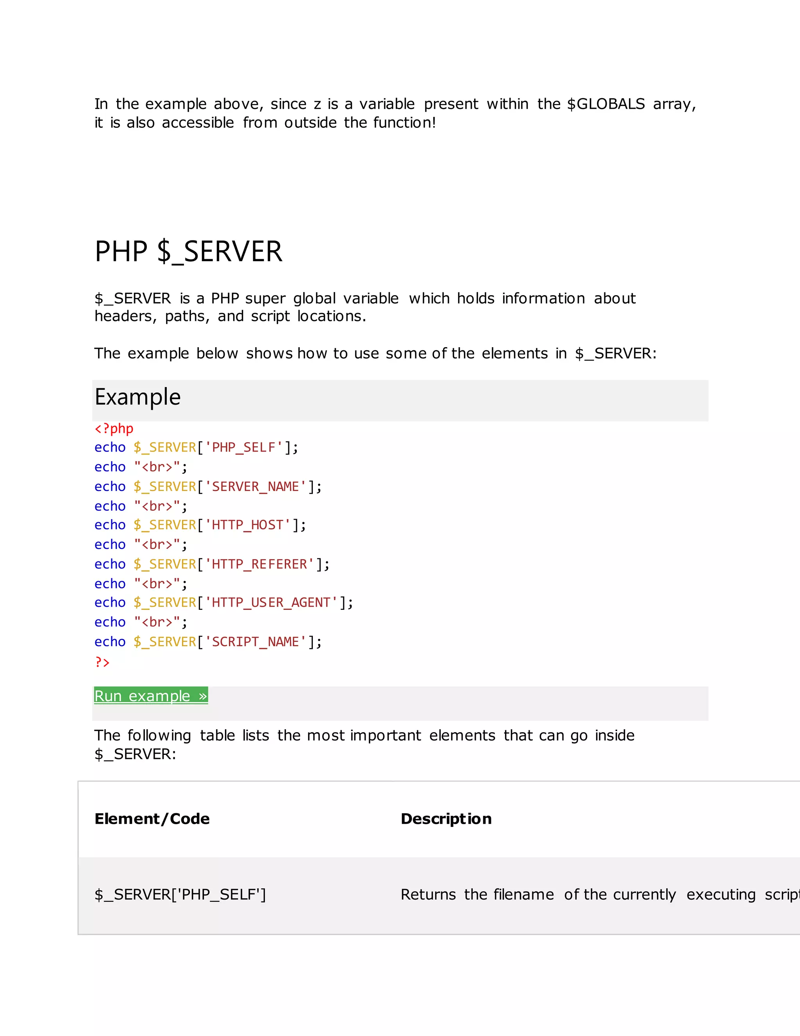
Task: Select the code line echo $_SERVER['SCRIPT_NAME'];
Action: [208, 642]
